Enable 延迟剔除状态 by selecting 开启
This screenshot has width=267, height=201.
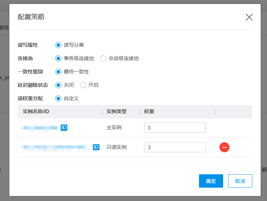[83, 85]
